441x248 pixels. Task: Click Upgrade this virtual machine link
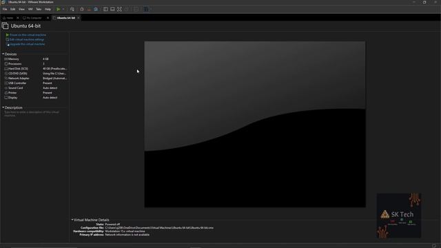(x=28, y=44)
